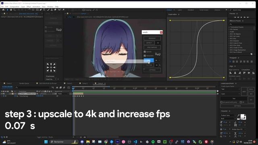
Task: Click Effects & Presets search field
Action: click(242, 24)
